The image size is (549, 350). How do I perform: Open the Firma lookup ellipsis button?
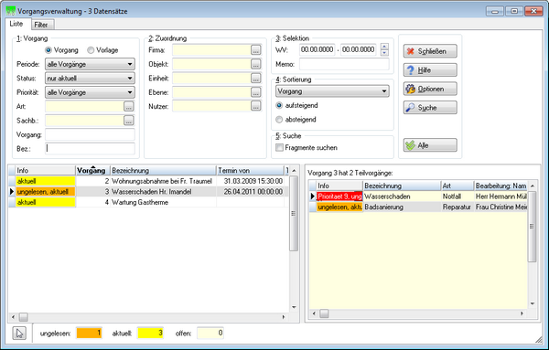pos(256,50)
